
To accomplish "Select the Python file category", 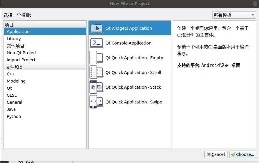I will (45, 116).
